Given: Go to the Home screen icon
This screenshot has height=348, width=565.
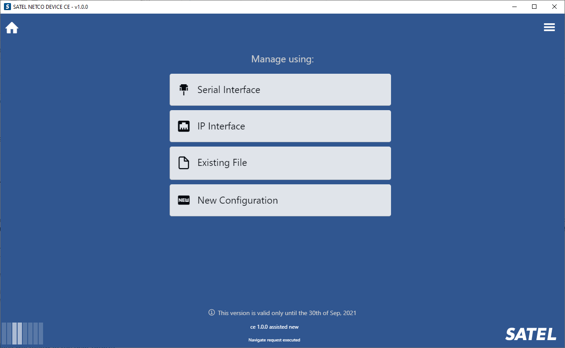Looking at the screenshot, I should tap(12, 28).
